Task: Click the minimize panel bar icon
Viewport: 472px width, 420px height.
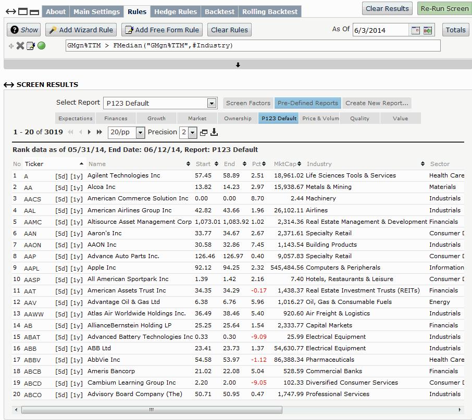Action: point(34,12)
